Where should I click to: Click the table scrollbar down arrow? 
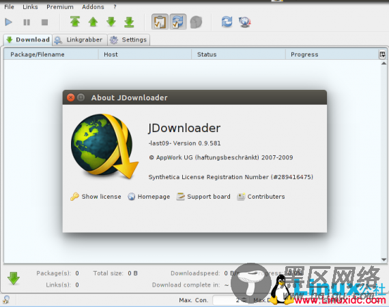pyautogui.click(x=384, y=259)
